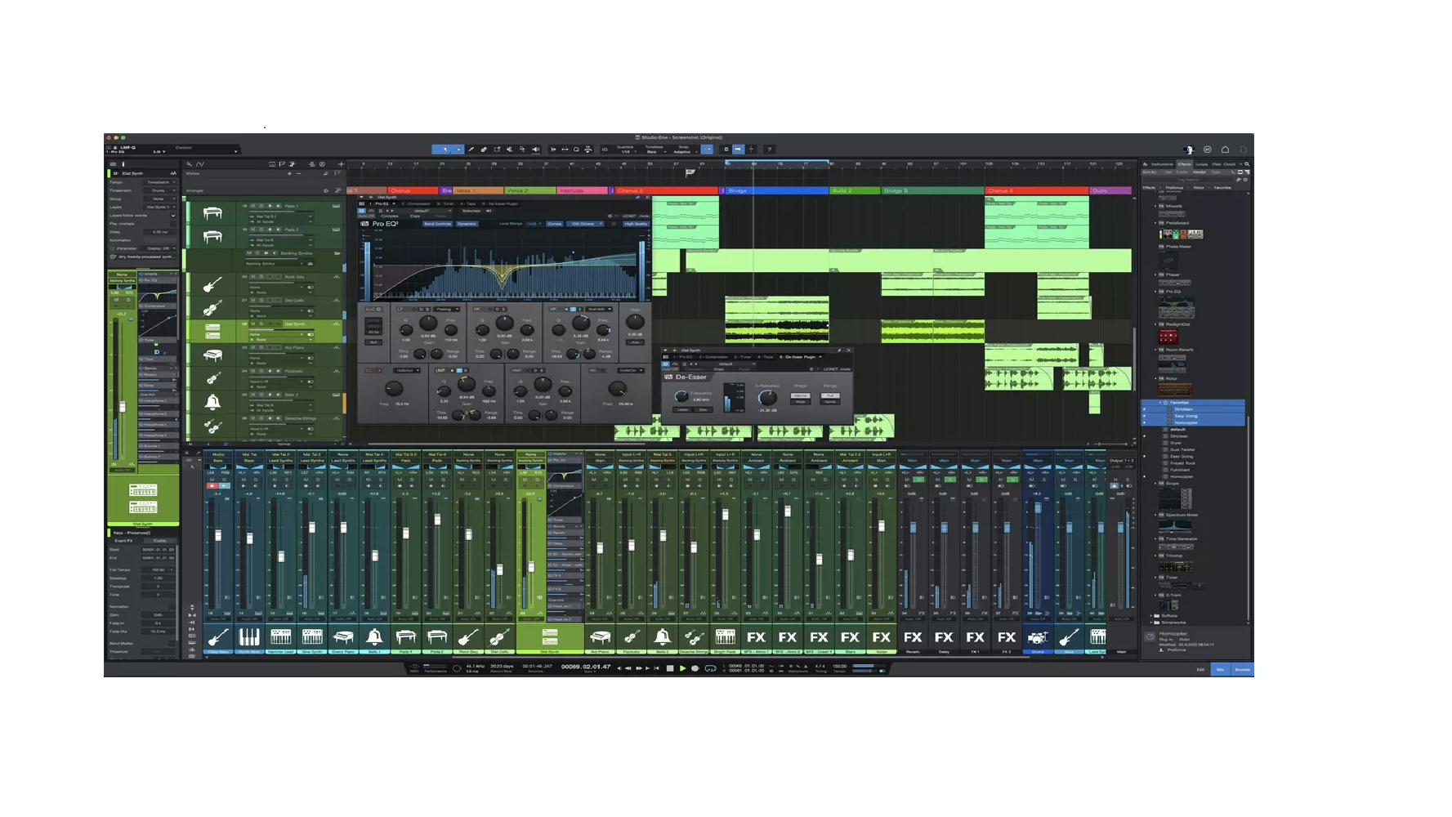Click the browser search magnifier icon
The height and width of the screenshot is (817, 1452).
point(1247,164)
